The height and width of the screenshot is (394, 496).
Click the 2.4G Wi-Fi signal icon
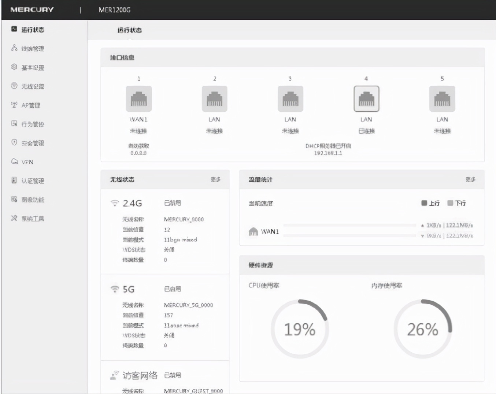115,203
